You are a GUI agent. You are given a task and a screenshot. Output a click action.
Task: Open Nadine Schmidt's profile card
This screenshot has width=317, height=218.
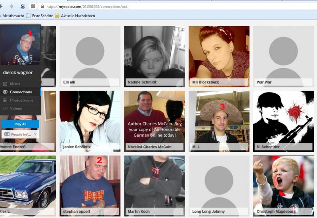coord(155,56)
